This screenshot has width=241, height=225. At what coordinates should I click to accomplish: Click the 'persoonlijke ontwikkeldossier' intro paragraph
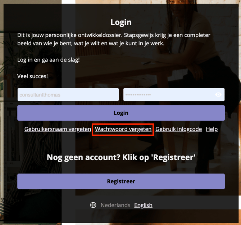tap(114, 39)
